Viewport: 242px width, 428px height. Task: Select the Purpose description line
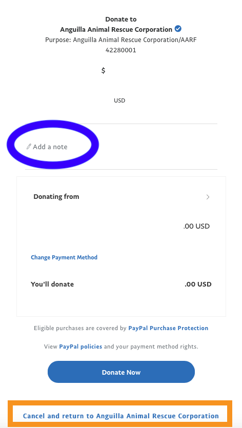[x=120, y=40]
